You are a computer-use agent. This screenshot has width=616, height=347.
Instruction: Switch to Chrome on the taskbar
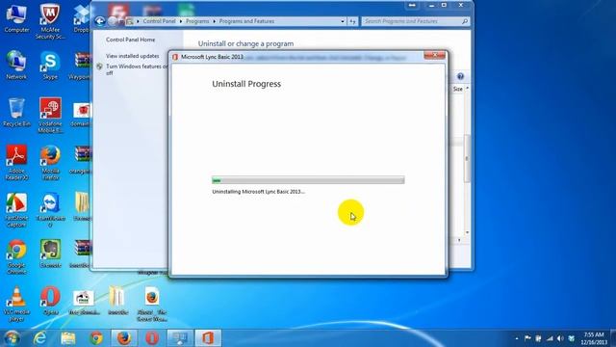click(x=96, y=338)
